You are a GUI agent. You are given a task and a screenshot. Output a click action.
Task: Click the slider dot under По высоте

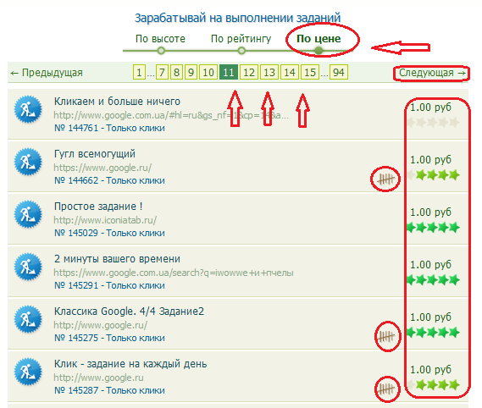coord(161,51)
